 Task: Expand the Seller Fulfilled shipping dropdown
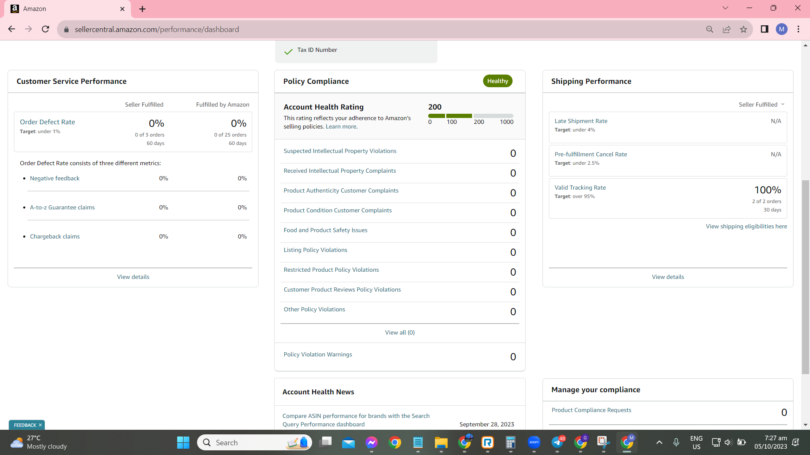point(761,104)
